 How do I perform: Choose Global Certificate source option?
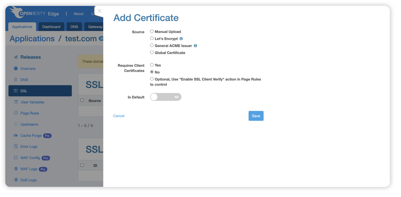coord(152,52)
